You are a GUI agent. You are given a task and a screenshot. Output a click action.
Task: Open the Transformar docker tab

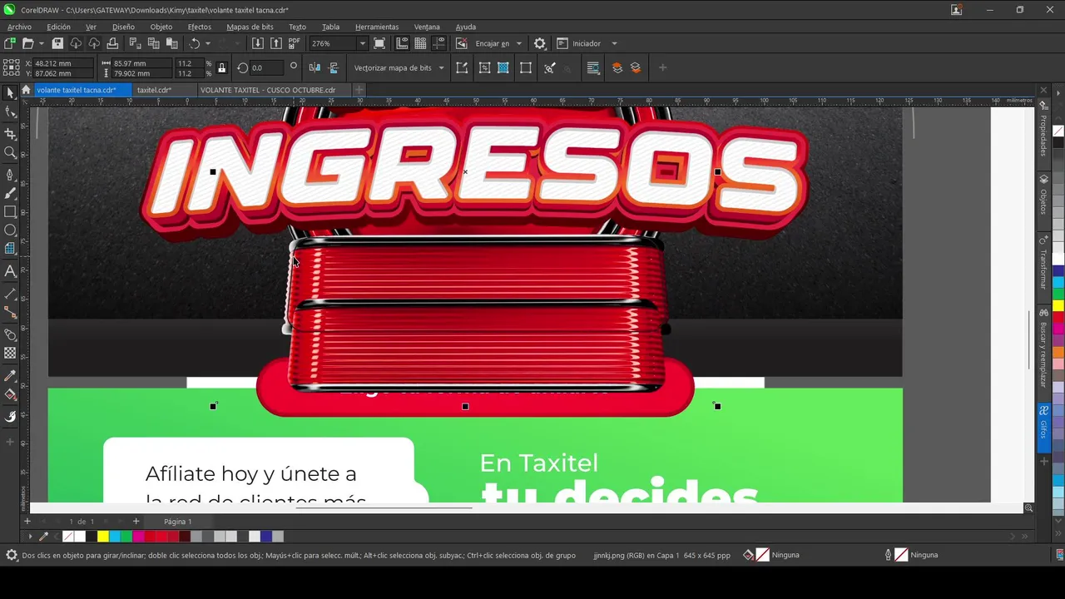(x=1043, y=269)
